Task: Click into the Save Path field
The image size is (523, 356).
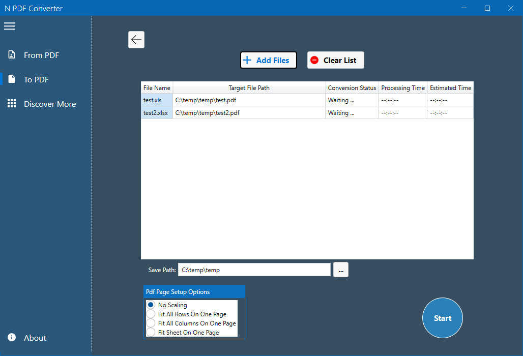Action: pyautogui.click(x=254, y=270)
